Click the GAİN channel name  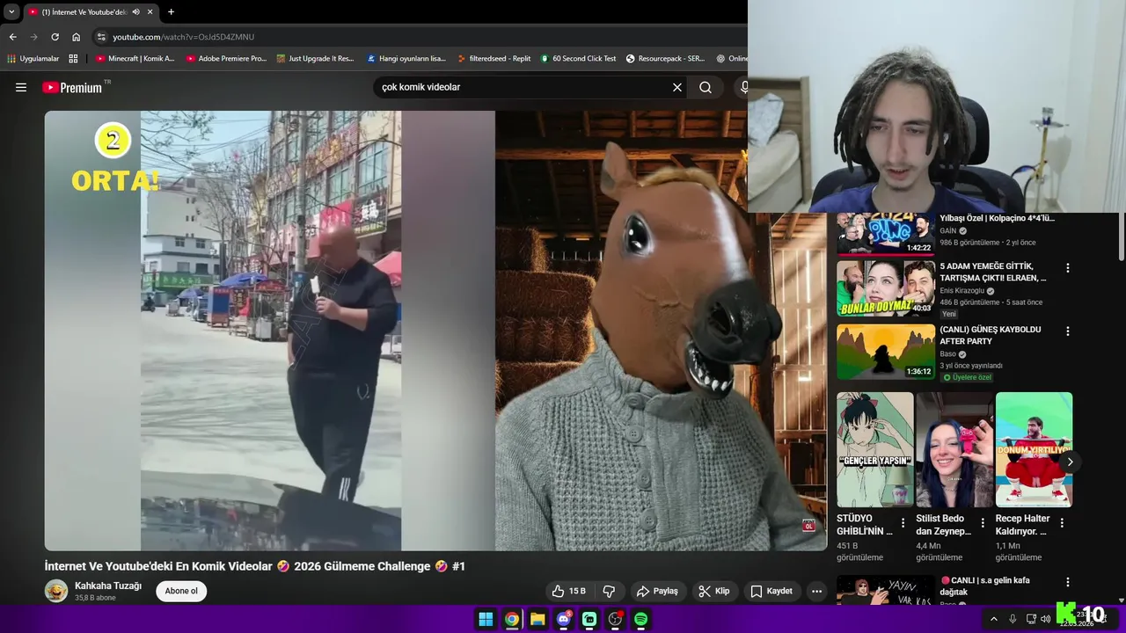pyautogui.click(x=947, y=231)
